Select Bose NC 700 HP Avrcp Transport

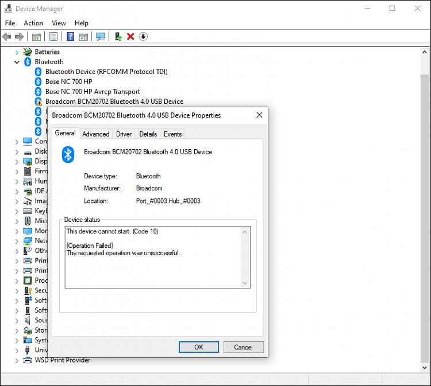93,92
